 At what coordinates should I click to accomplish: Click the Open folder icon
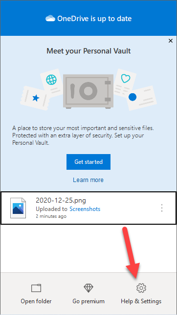tap(36, 288)
